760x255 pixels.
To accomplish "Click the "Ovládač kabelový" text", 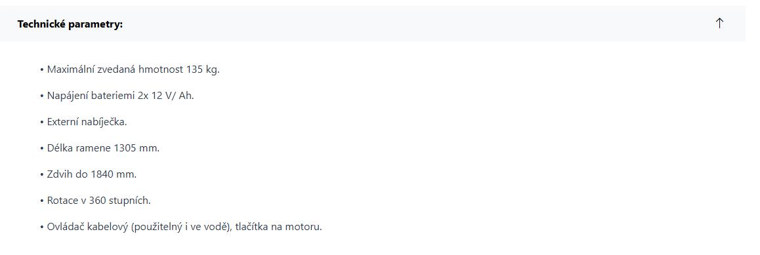I will pos(88,226).
